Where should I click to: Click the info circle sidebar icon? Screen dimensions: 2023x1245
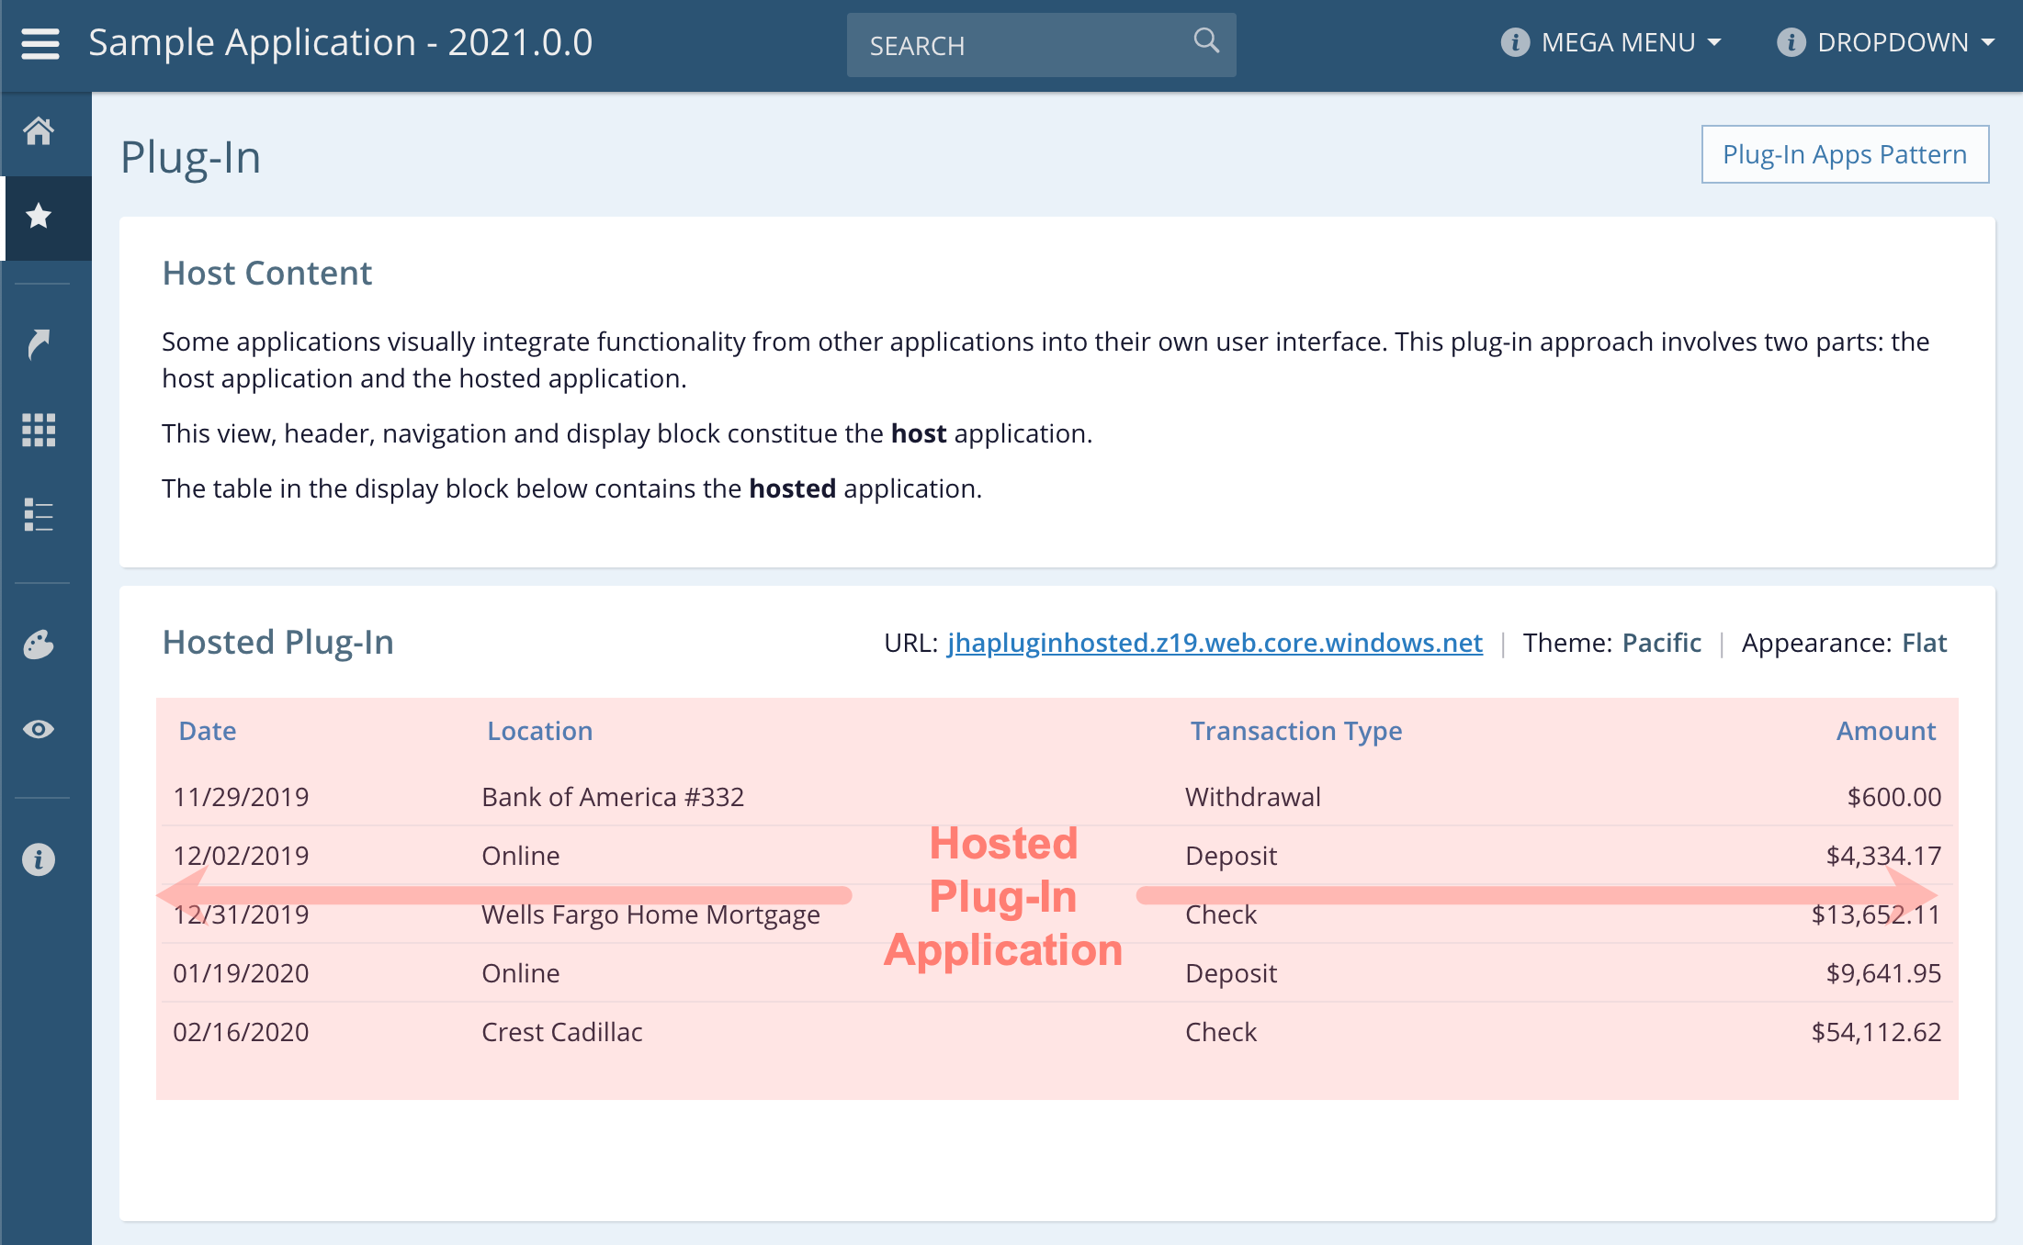(39, 859)
